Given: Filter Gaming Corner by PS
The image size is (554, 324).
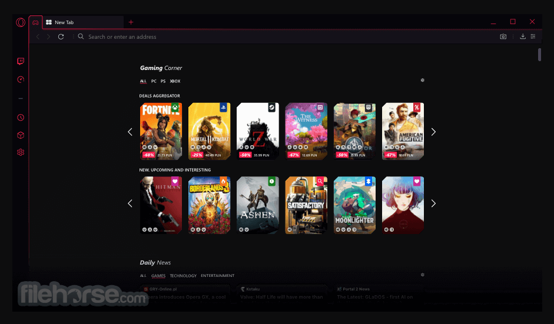Looking at the screenshot, I should 163,81.
